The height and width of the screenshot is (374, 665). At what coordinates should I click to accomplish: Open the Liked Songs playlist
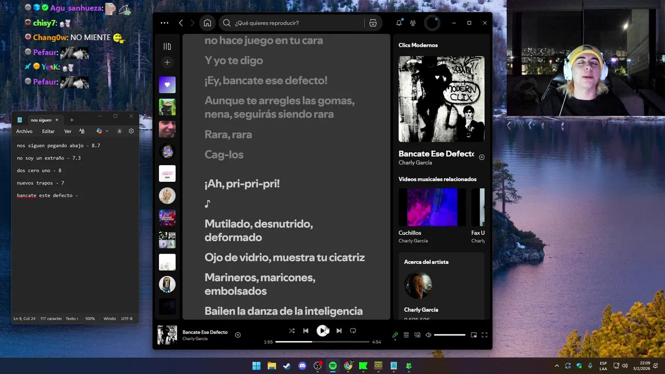pyautogui.click(x=167, y=85)
